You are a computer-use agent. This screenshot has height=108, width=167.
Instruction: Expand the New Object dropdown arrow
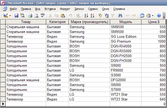pyautogui.click(x=153, y=16)
